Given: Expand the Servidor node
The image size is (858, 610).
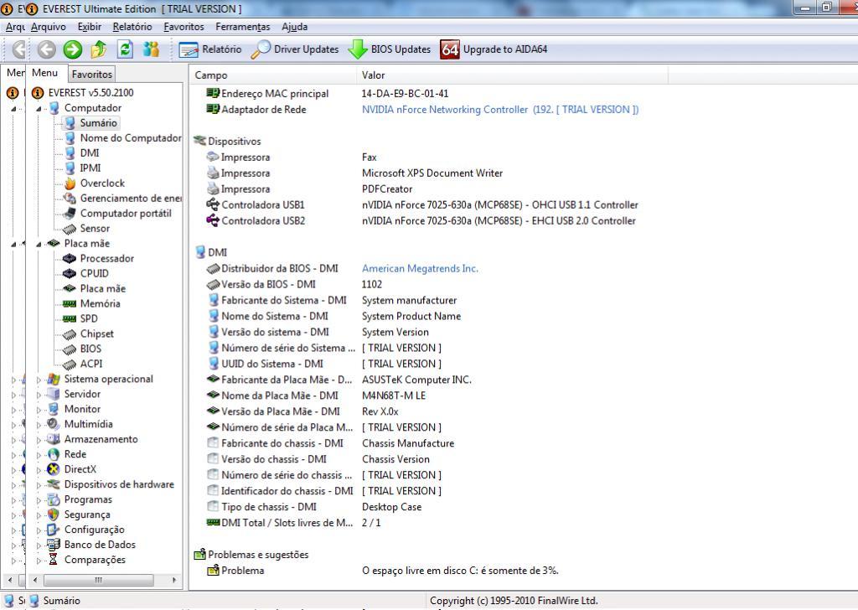Looking at the screenshot, I should pyautogui.click(x=39, y=395).
